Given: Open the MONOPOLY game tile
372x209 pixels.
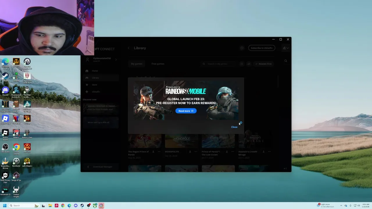Looking at the screenshot, I should 181,141.
